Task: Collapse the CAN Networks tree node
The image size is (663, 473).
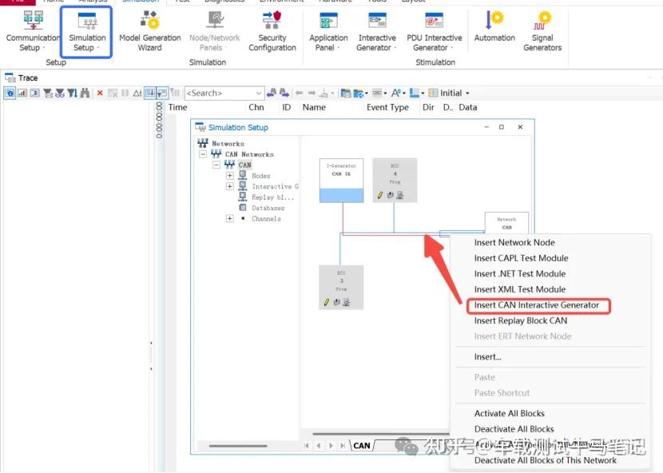Action: [203, 154]
